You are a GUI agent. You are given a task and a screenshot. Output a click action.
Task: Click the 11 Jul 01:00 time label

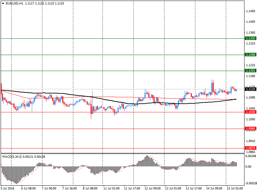click(x=111, y=188)
